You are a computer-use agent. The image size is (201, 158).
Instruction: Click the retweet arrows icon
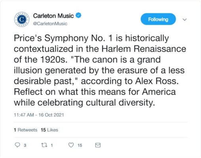[44, 145]
